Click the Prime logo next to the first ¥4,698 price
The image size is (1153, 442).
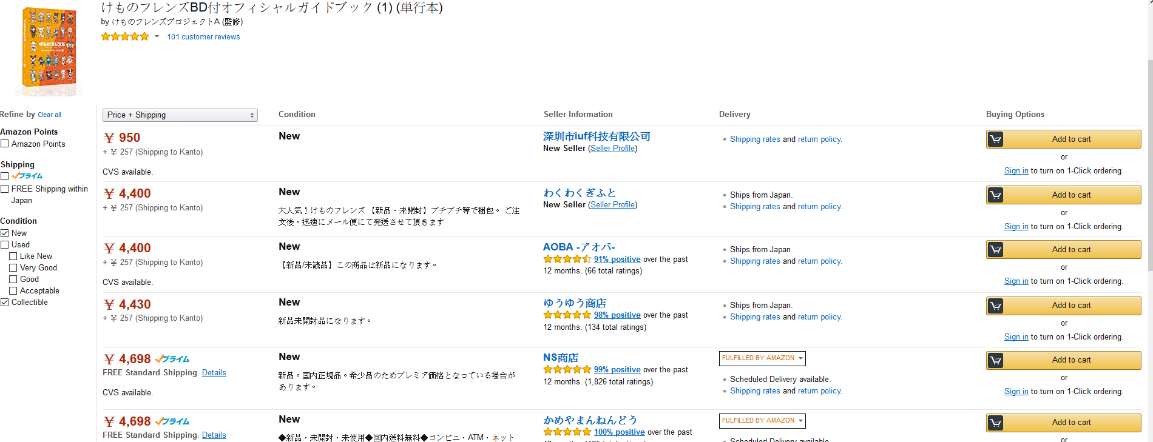tap(172, 359)
